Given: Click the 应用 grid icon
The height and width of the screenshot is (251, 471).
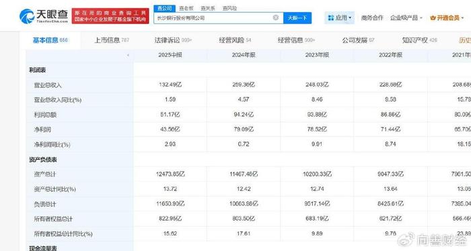Looking at the screenshot, I should [x=331, y=18].
